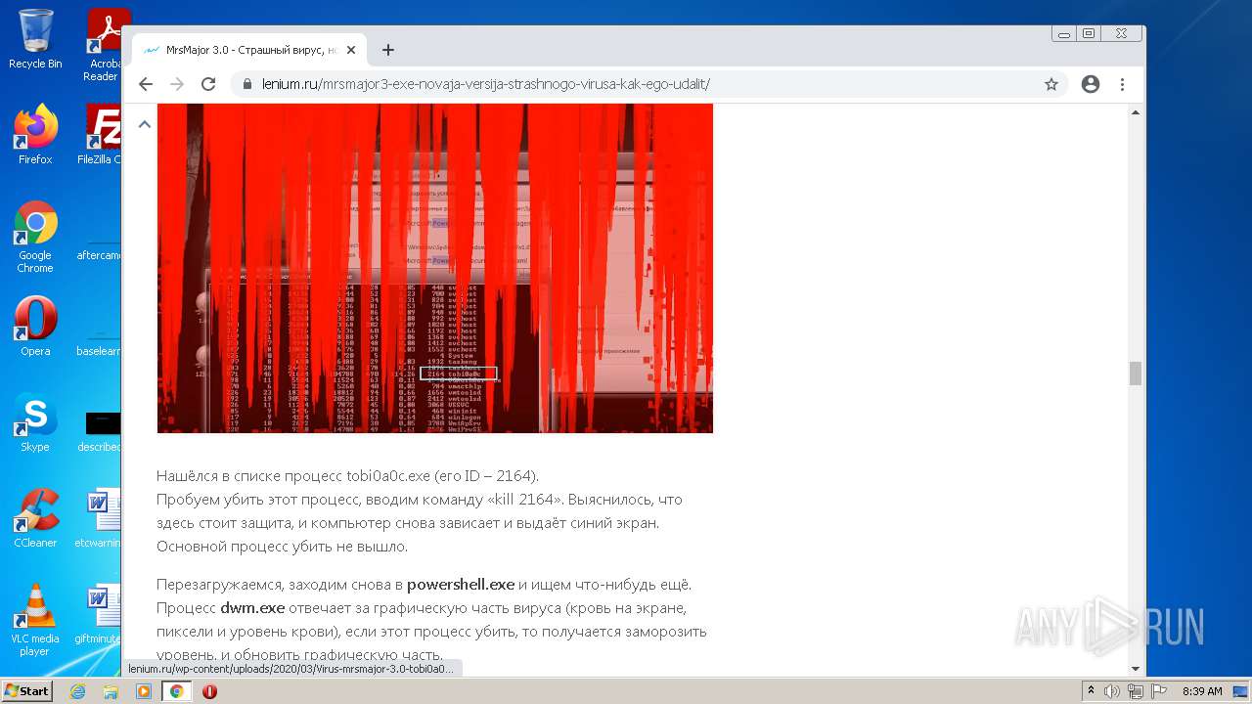Open the red Opera taskbar icon
The image size is (1252, 704).
pyautogui.click(x=209, y=691)
